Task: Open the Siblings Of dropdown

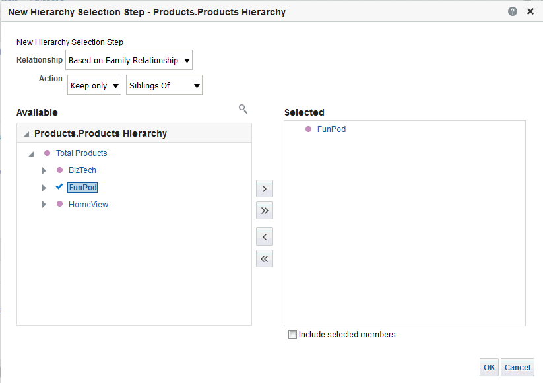Action: click(x=164, y=86)
